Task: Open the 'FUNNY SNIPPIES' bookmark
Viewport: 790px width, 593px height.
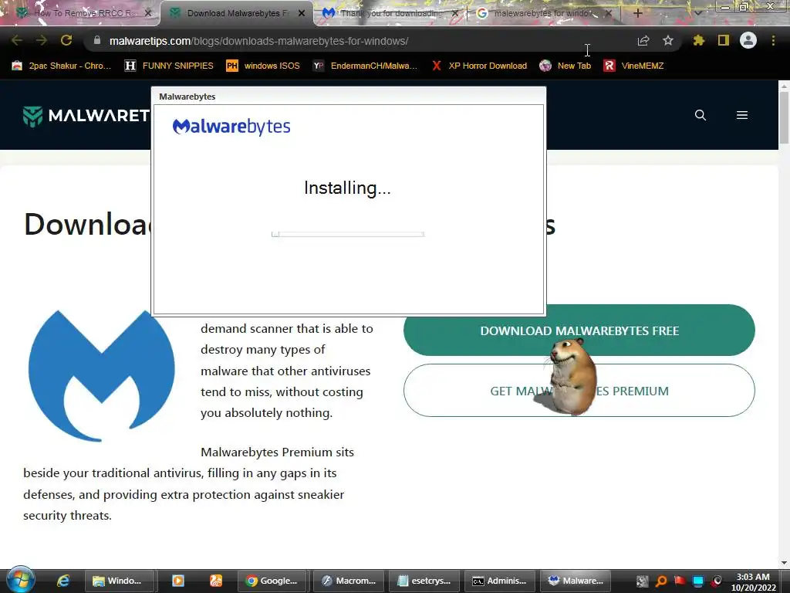Action: pos(169,66)
